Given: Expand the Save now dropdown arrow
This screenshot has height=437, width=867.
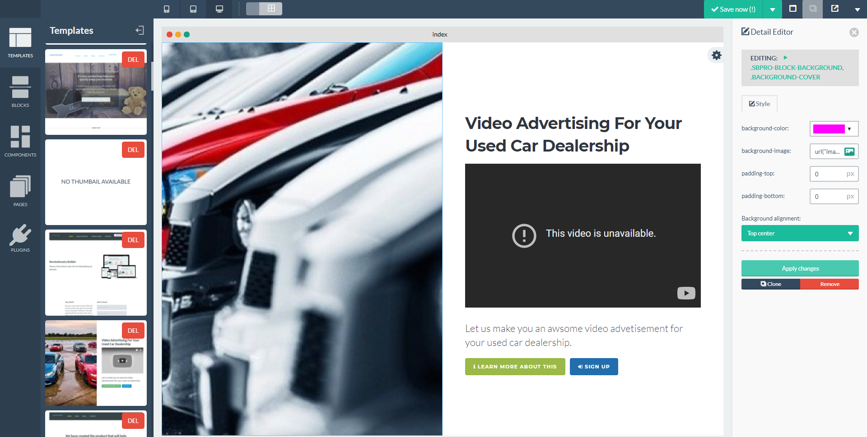Looking at the screenshot, I should (773, 9).
